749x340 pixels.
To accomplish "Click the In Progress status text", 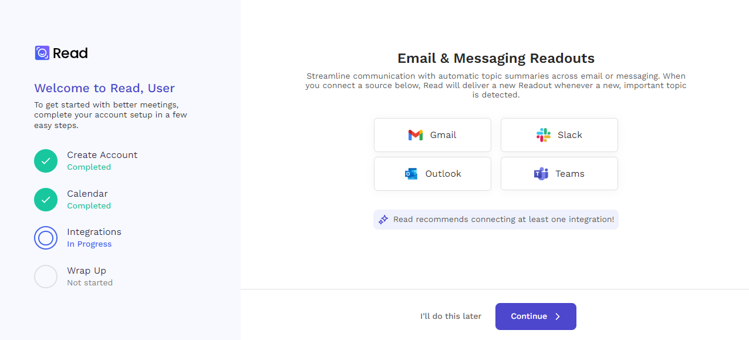I will pyautogui.click(x=89, y=244).
